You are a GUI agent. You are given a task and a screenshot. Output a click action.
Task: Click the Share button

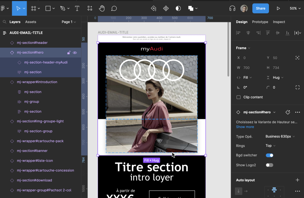click(x=260, y=8)
